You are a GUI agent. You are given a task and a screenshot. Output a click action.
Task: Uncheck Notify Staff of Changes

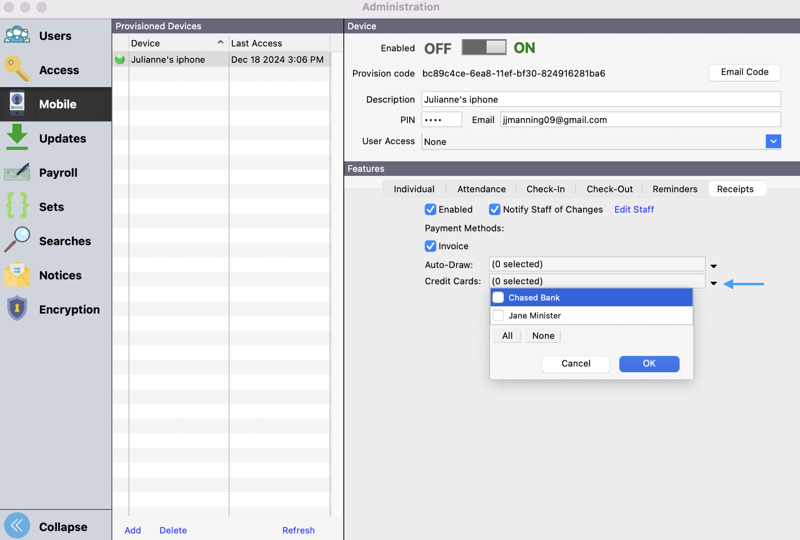tap(495, 209)
